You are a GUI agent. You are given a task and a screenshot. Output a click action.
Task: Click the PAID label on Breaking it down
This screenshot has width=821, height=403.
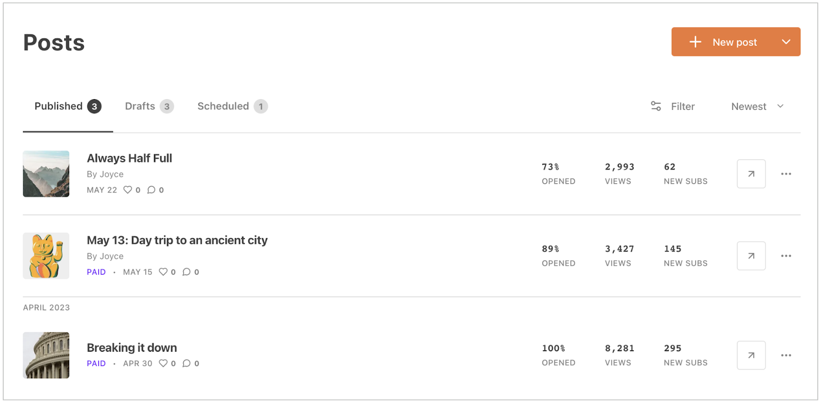[96, 363]
